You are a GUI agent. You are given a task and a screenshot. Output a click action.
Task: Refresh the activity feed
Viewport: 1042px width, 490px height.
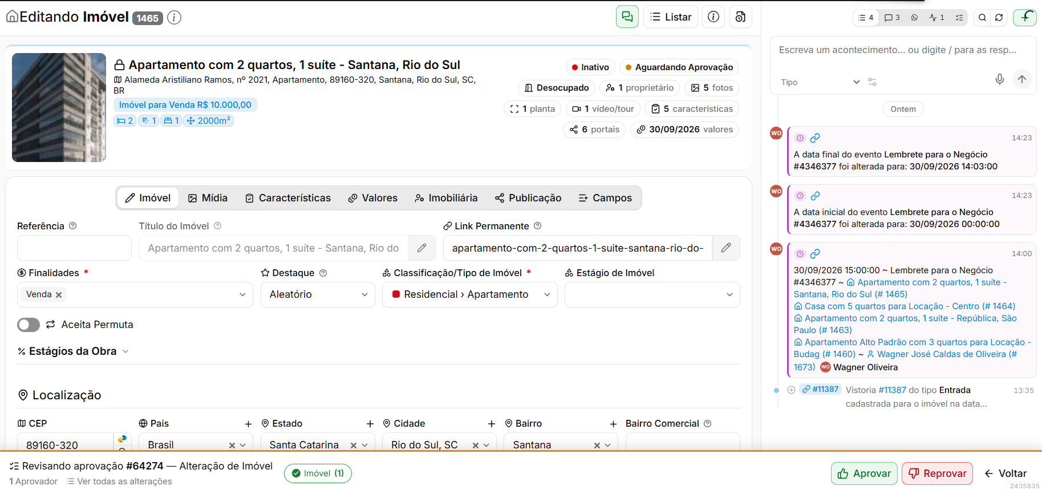tap(999, 18)
